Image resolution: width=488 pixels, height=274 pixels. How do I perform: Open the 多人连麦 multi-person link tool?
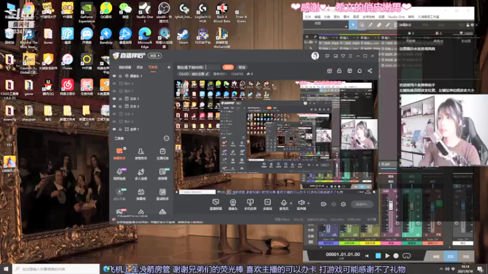(141, 174)
